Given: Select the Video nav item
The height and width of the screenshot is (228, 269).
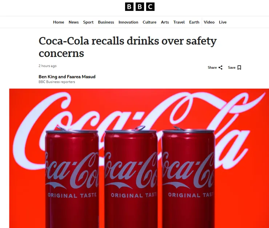Looking at the screenshot, I should [209, 22].
